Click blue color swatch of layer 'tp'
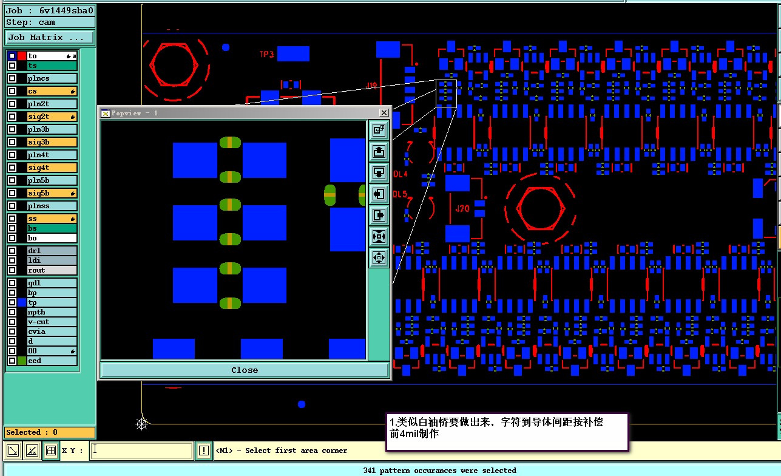This screenshot has width=781, height=476. coord(22,302)
